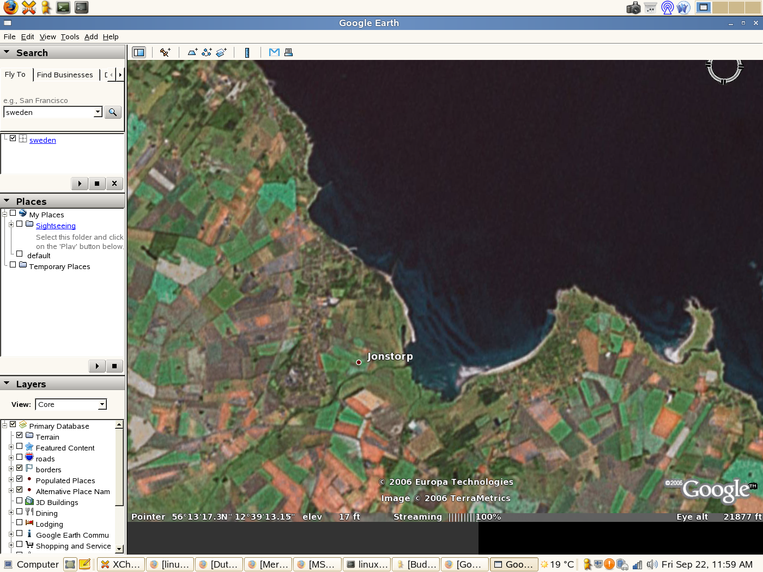Open the Edit menu
This screenshot has width=763, height=572.
click(28, 36)
